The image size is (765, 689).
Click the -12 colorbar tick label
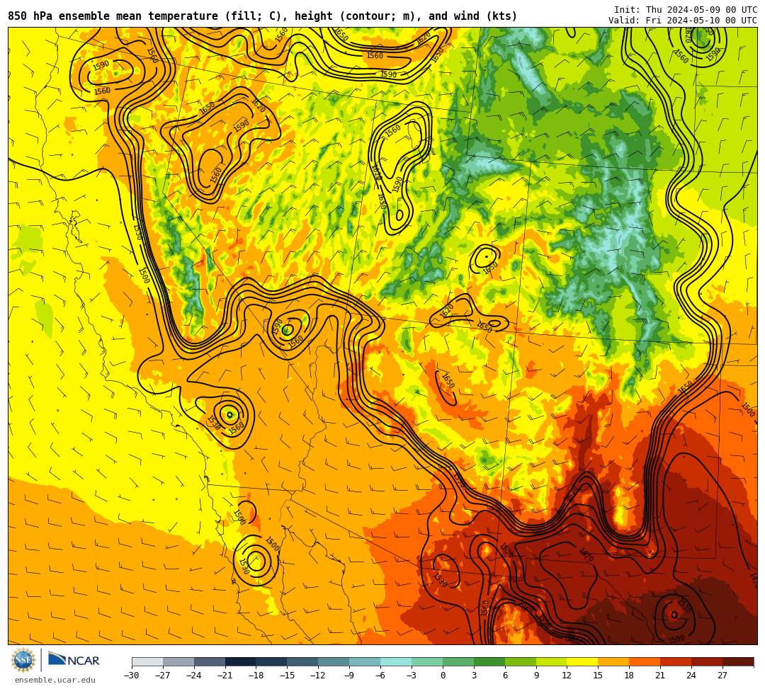click(319, 676)
